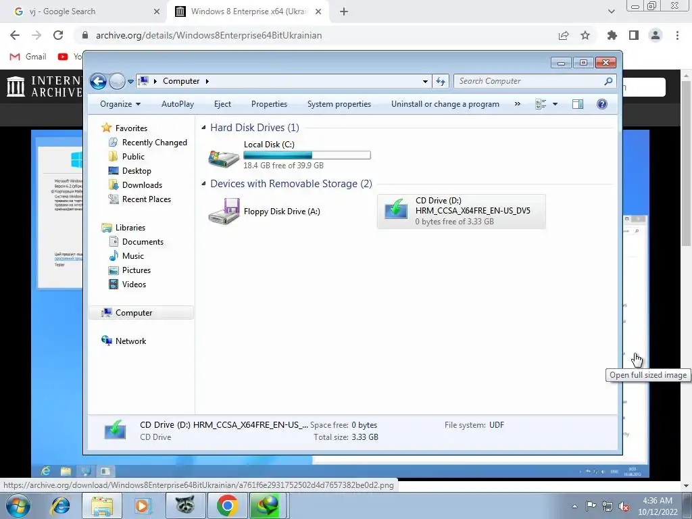Click the muted volume tray icon
692x519 pixels.
point(624,506)
